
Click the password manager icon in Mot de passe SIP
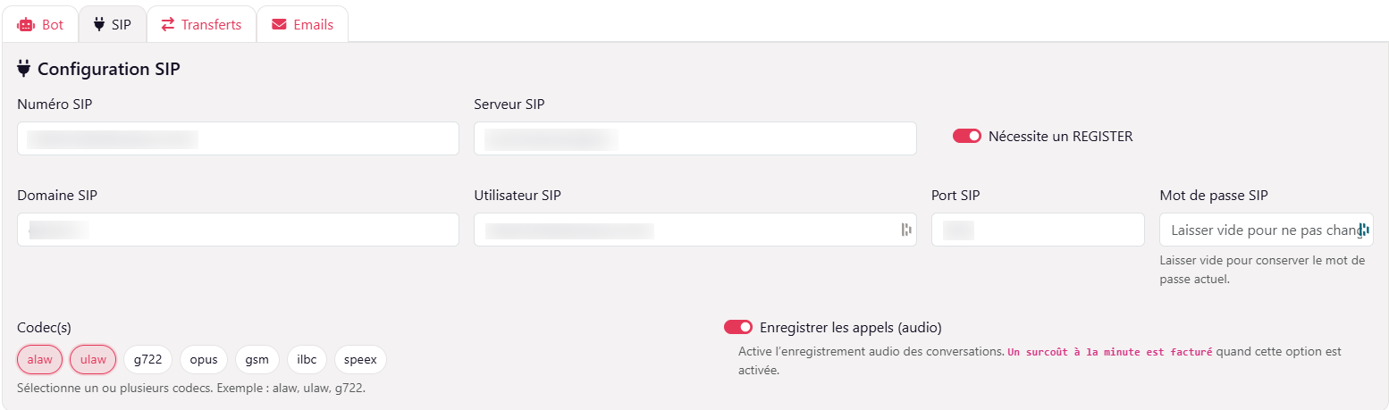[1364, 230]
